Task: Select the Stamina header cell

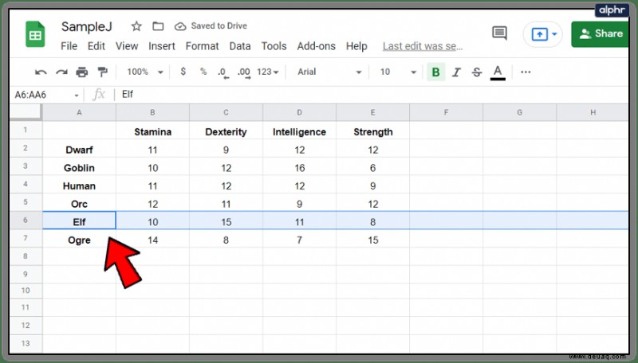Action: tap(152, 132)
